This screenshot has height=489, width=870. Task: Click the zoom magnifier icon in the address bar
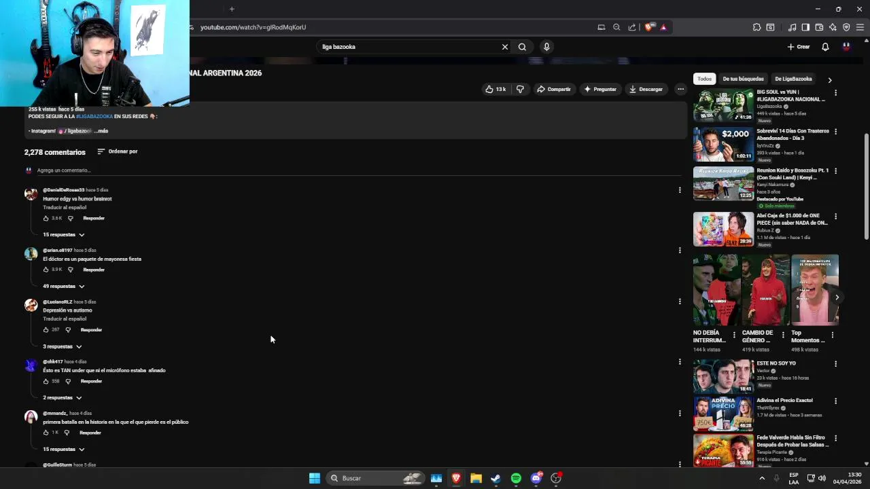(x=616, y=27)
